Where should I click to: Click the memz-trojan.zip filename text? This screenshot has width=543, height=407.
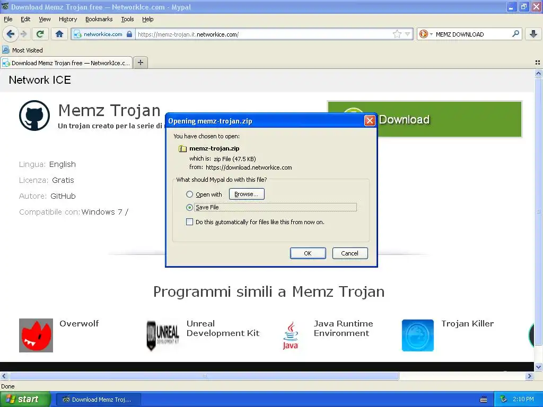[214, 148]
